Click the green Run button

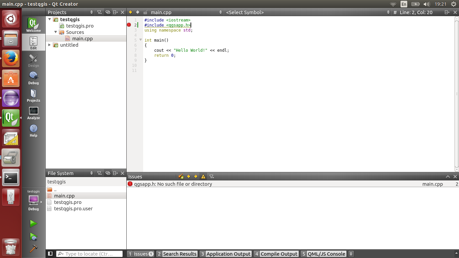(x=33, y=223)
